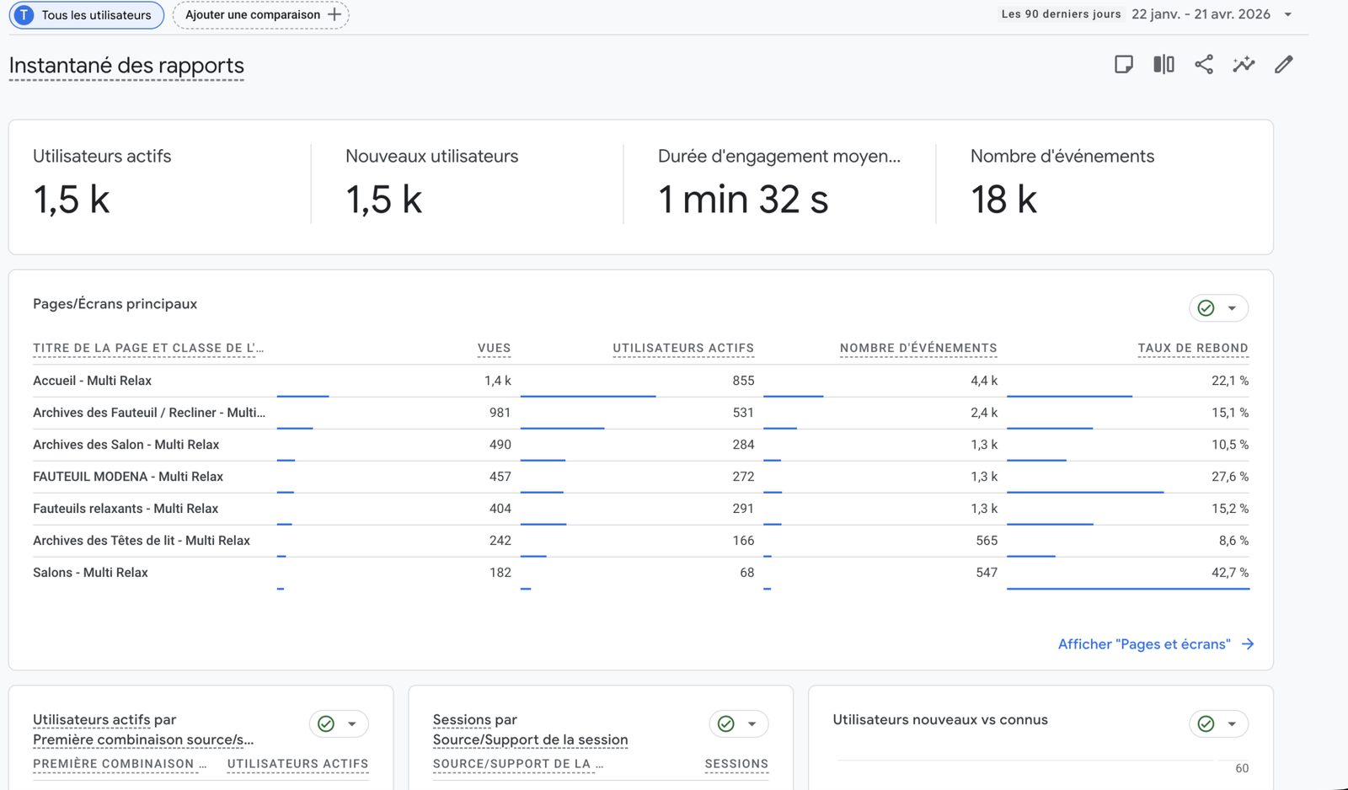Screen dimensions: 1348x790
Task: Open dropdown arrow on Utilisateurs nouveaux vs connus card
Action: click(1232, 723)
